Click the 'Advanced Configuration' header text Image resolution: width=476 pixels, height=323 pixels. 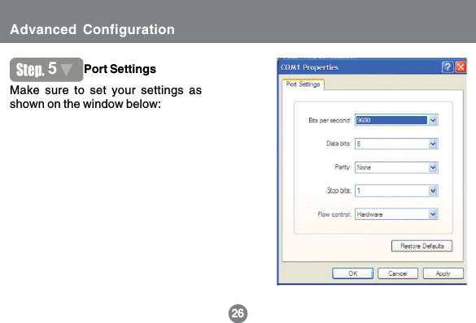pyautogui.click(x=92, y=30)
